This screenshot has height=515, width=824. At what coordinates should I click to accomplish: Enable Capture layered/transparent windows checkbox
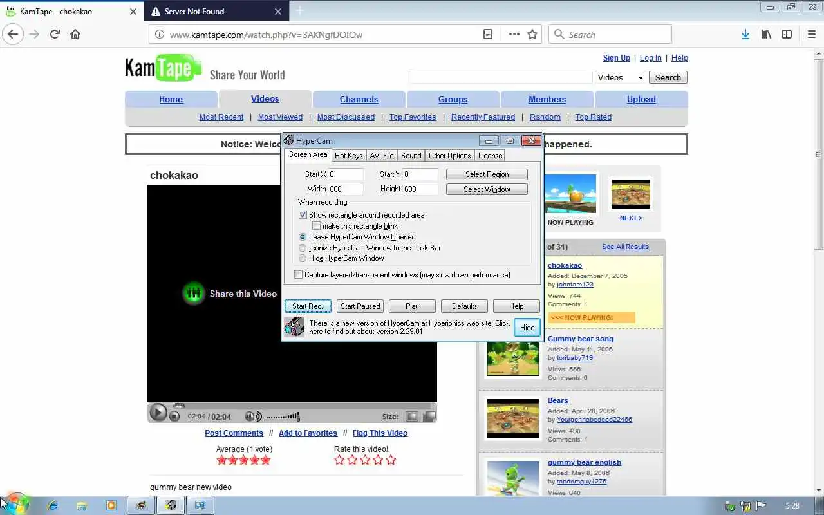click(298, 275)
